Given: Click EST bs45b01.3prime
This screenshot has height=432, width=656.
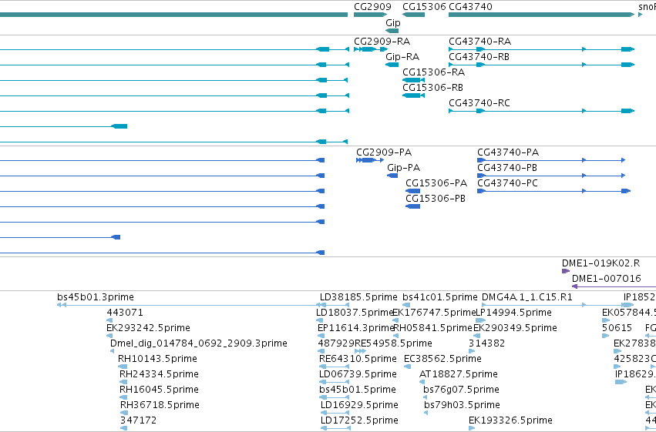Looking at the screenshot, I should [96, 297].
